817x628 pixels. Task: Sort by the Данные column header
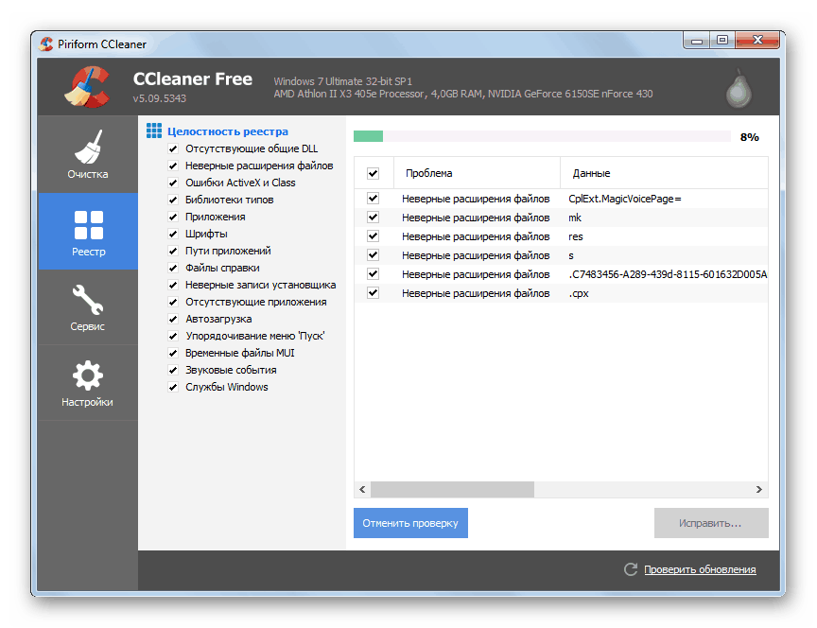pyautogui.click(x=665, y=173)
